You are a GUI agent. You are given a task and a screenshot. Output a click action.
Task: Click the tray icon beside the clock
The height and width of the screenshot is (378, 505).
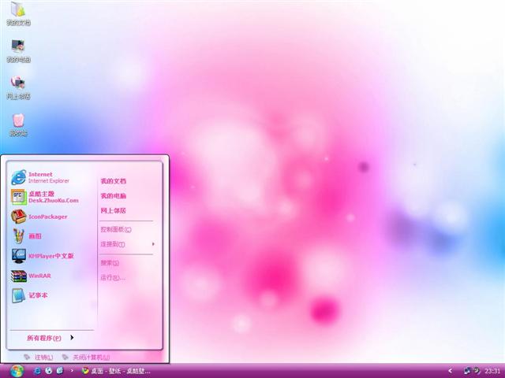click(477, 371)
